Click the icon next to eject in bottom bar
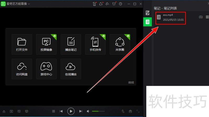 click(x=11, y=111)
